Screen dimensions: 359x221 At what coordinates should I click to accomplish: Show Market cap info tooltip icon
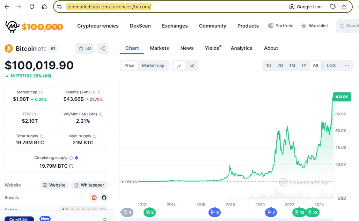click(41, 92)
